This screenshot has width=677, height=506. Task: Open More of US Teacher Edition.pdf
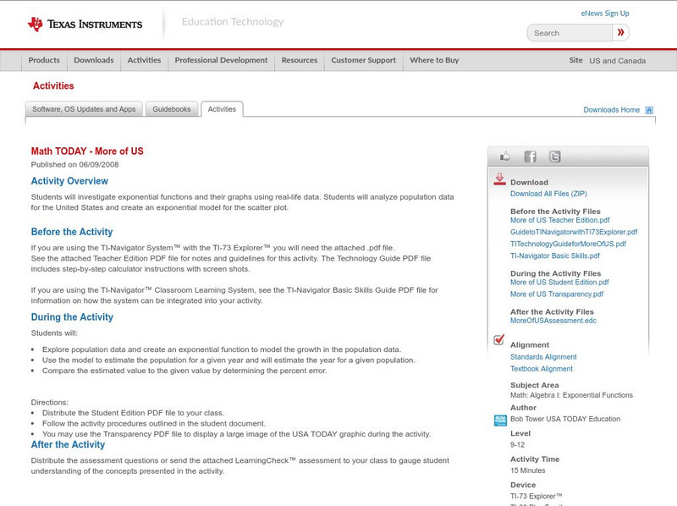(560, 220)
